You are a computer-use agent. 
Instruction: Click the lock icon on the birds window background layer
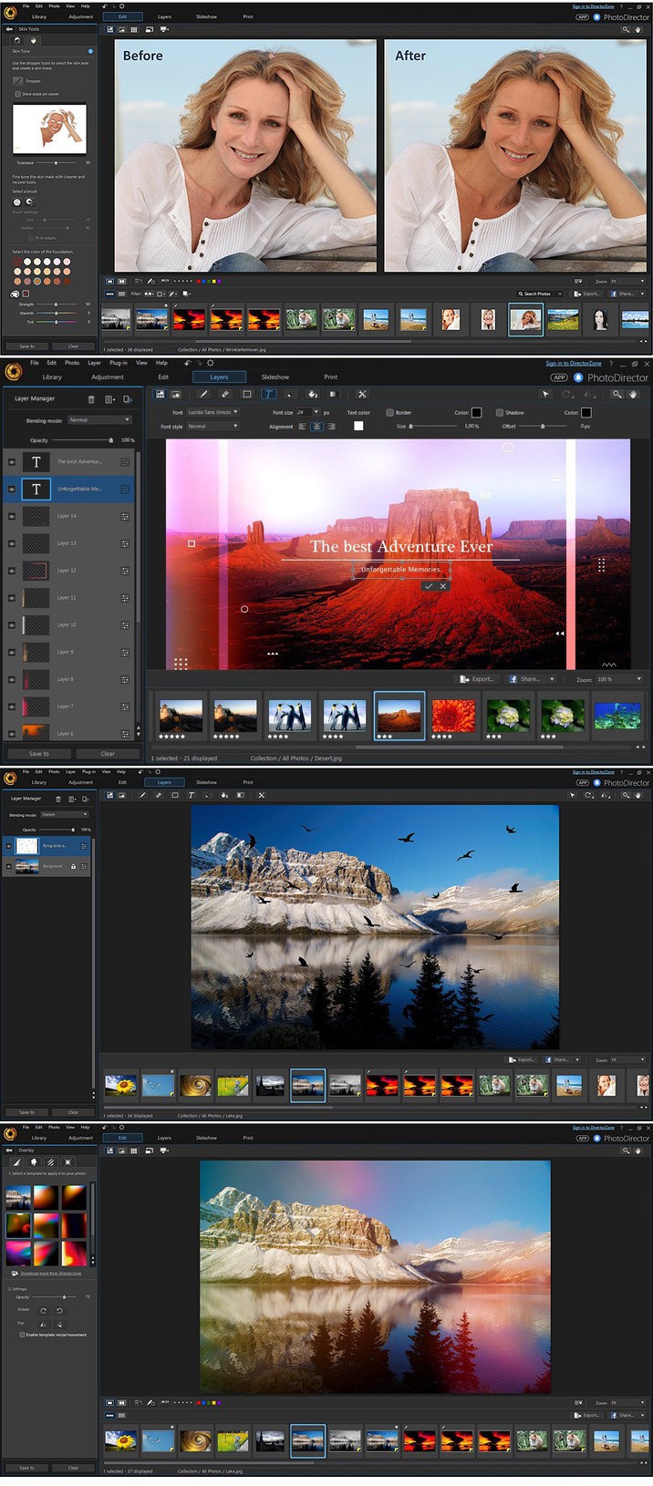74,866
